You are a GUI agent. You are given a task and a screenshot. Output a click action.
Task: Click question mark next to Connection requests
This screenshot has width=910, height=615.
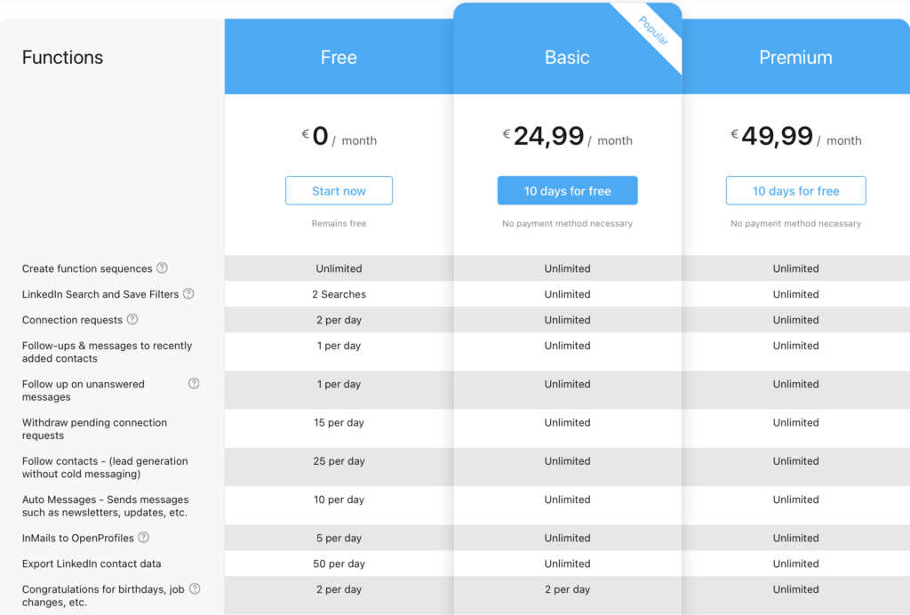(x=132, y=320)
